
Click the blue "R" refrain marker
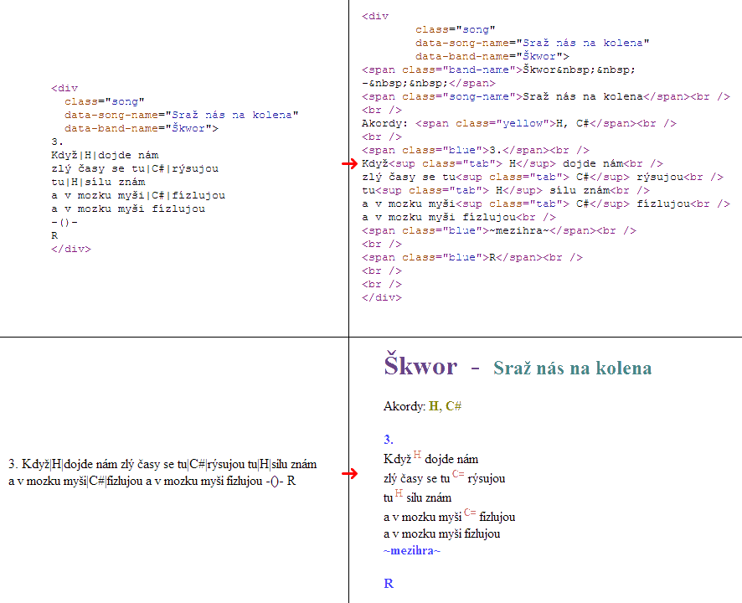coord(388,583)
